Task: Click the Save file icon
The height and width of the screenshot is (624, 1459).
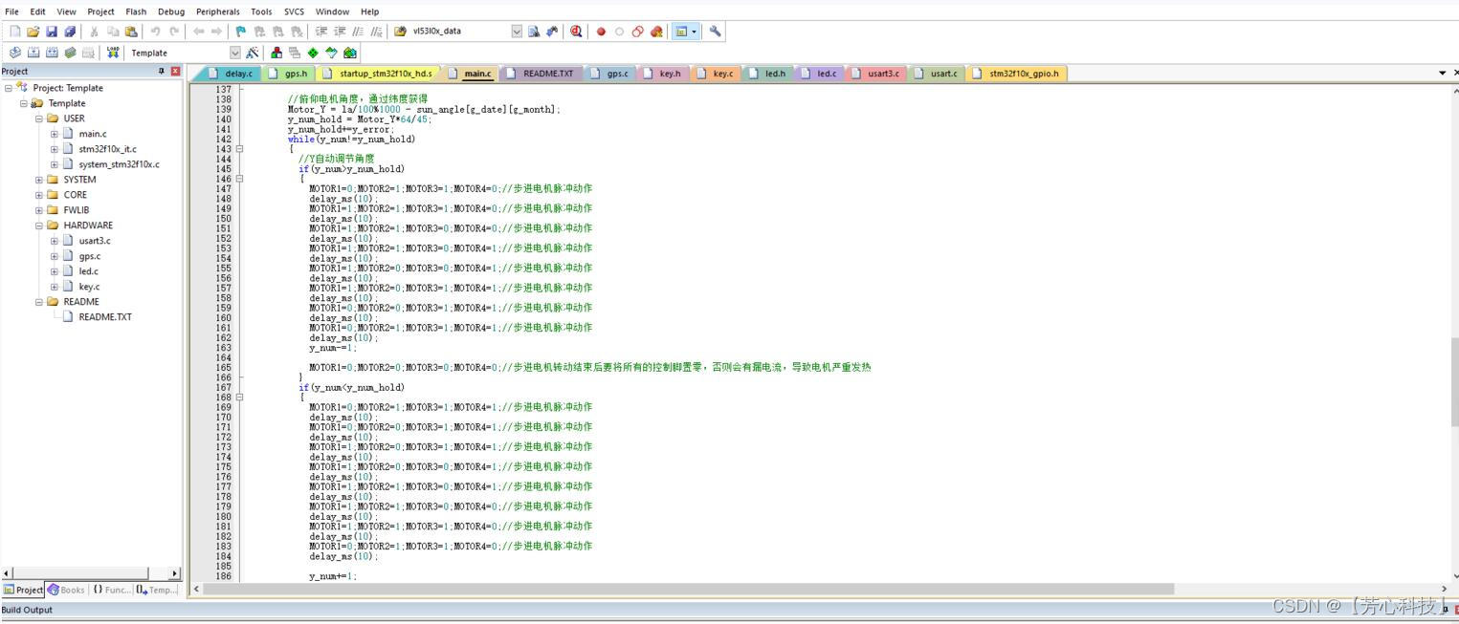Action: coord(52,32)
